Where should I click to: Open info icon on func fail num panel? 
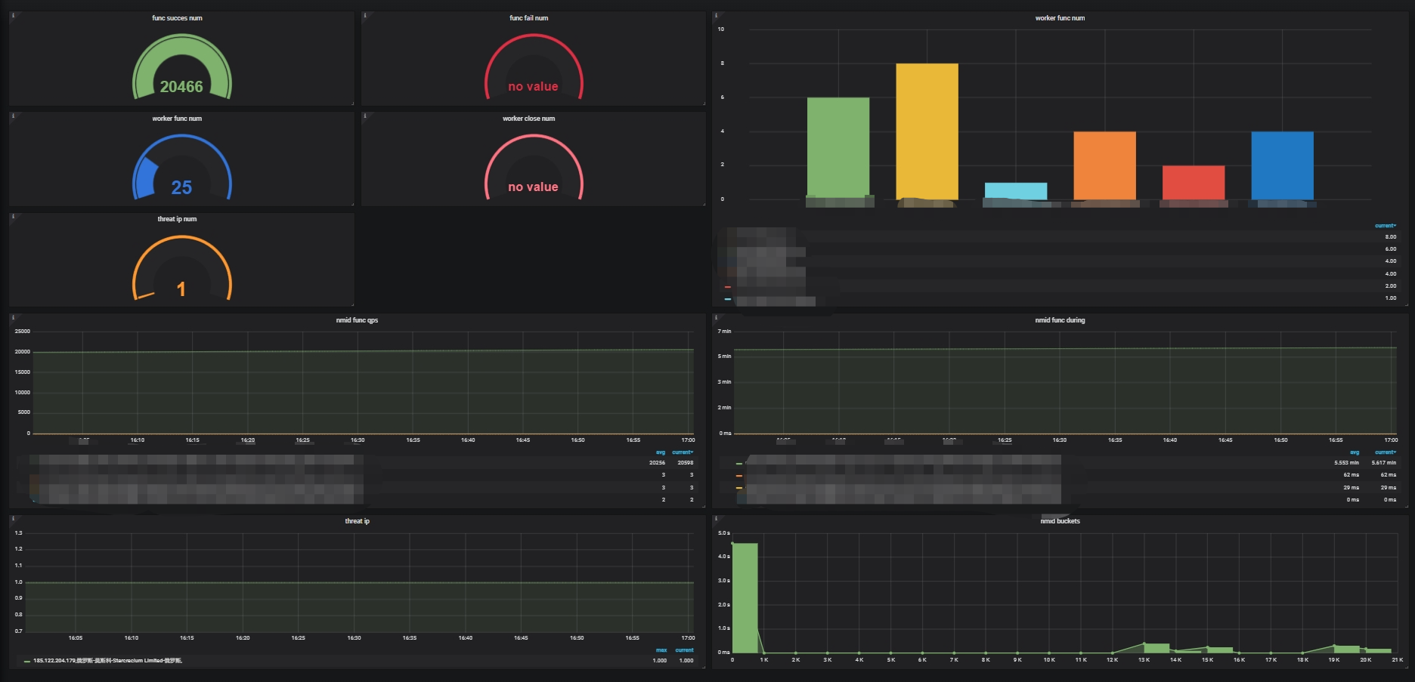tap(365, 15)
